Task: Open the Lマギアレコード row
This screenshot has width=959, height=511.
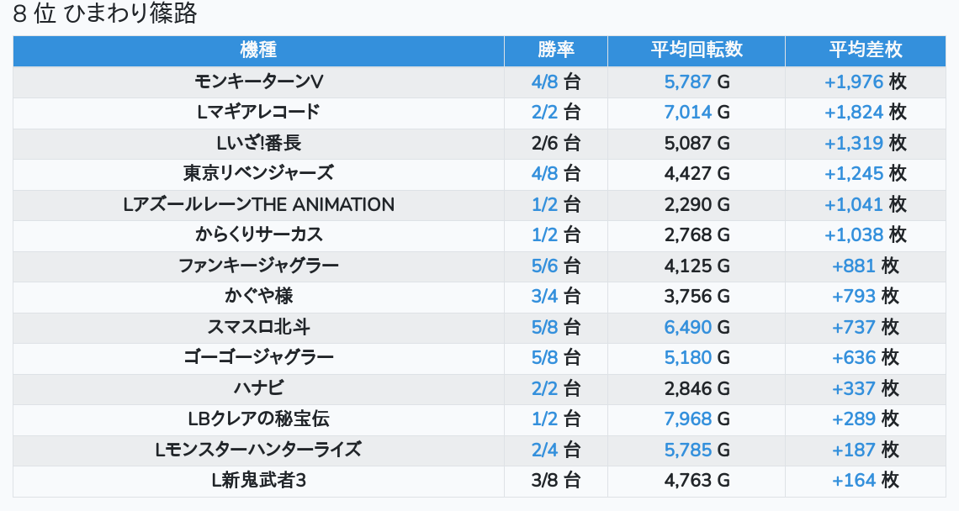Action: [x=258, y=112]
